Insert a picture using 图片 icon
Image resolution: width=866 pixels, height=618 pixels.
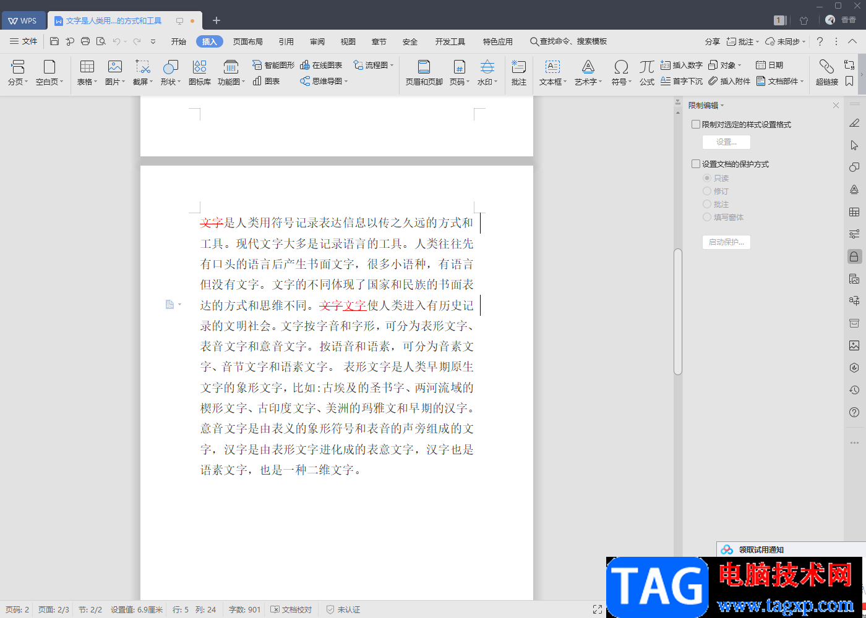click(x=114, y=67)
